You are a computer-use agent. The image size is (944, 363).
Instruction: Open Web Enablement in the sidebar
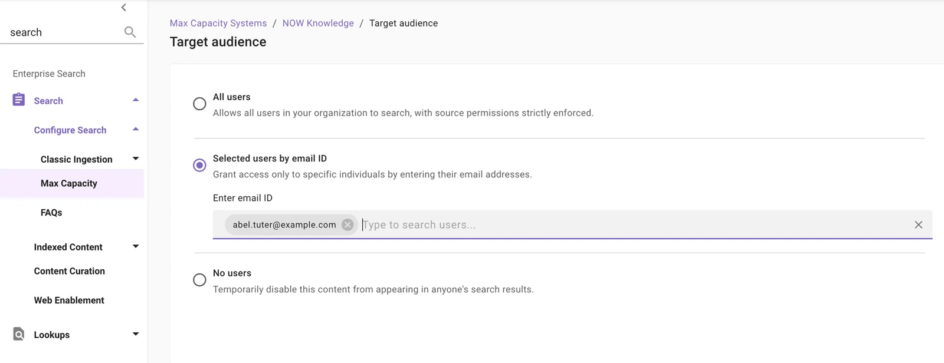point(69,300)
